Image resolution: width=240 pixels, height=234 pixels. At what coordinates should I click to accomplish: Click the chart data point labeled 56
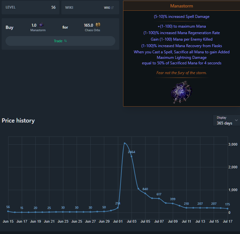coord(8,211)
